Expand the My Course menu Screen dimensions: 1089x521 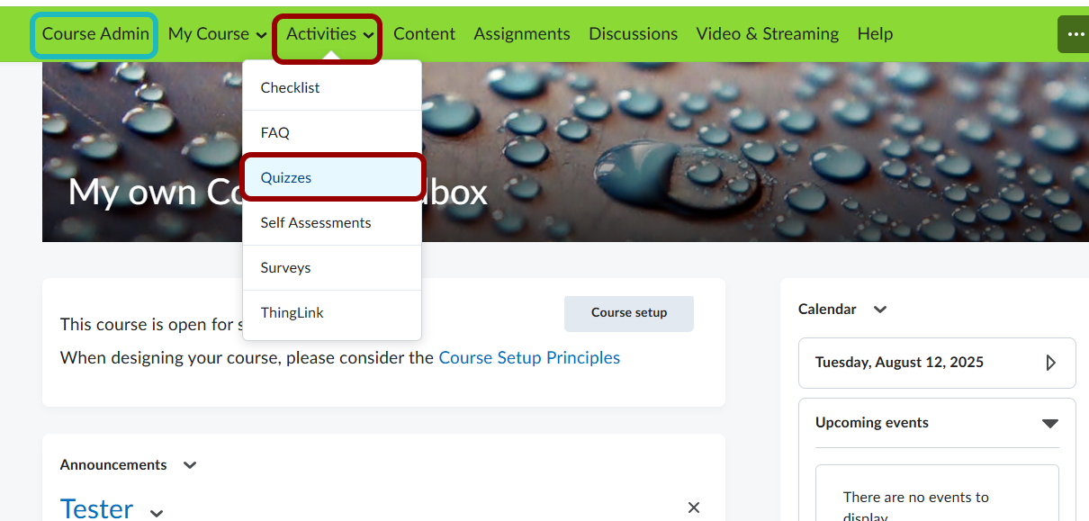[x=218, y=34]
